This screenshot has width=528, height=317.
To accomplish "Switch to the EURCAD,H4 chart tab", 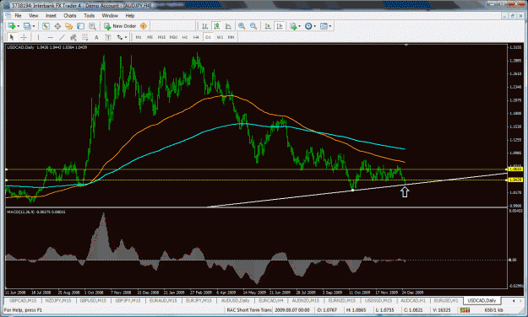I will point(271,300).
